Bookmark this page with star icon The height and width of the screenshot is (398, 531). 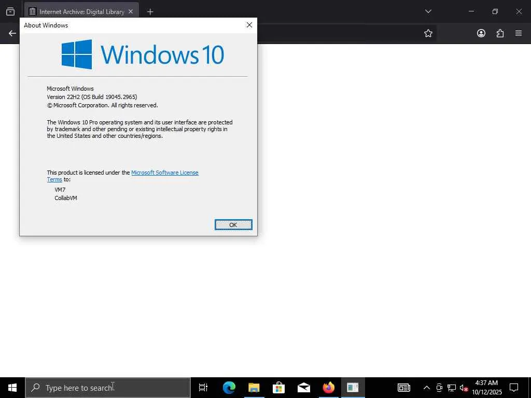[428, 33]
